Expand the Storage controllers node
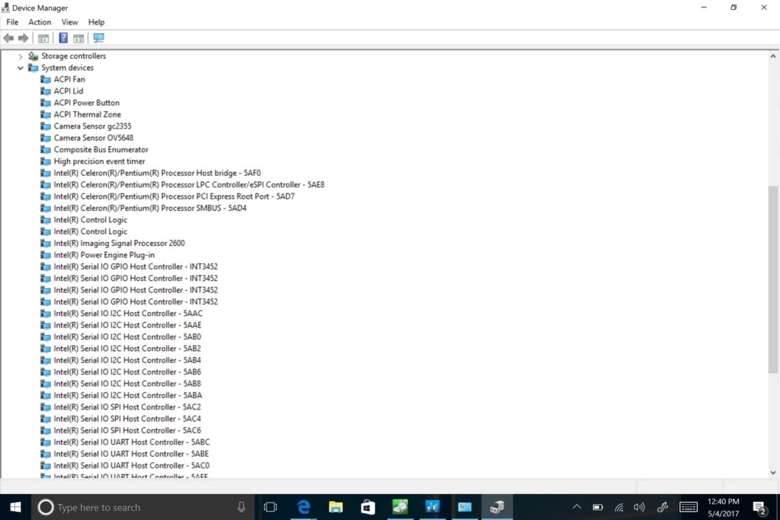This screenshot has width=780, height=520. point(21,56)
